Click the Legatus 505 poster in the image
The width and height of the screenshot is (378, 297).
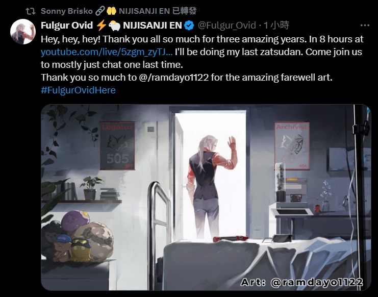pyautogui.click(x=117, y=145)
